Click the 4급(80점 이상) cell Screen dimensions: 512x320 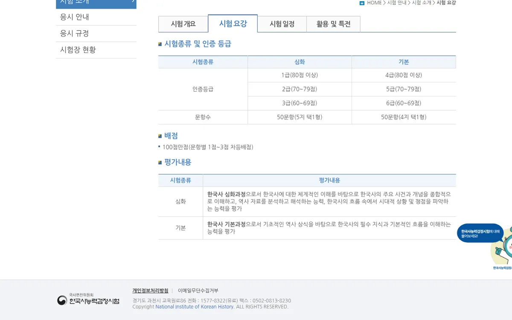pyautogui.click(x=404, y=75)
